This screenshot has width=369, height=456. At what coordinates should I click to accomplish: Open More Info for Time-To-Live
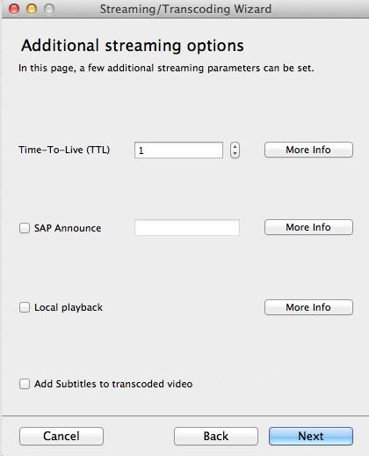click(x=308, y=150)
